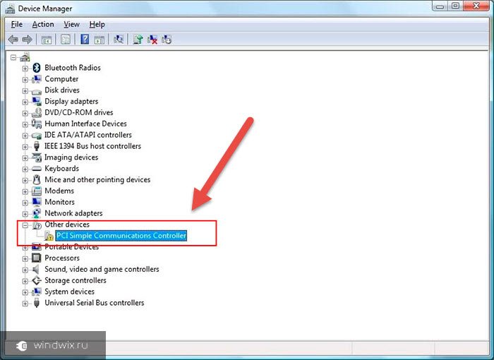
Task: Click the Update Driver Software icon
Action: point(138,40)
